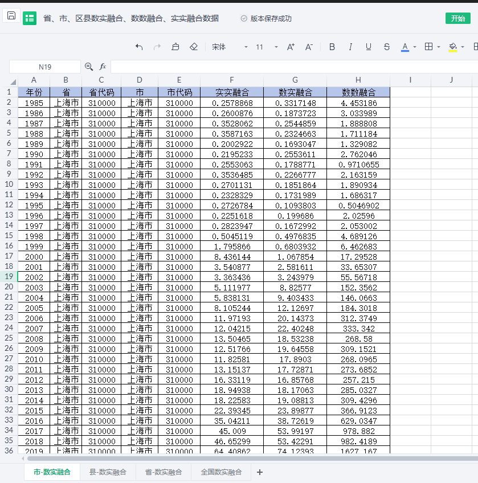
Task: Select row 19 header
Action: (9, 276)
